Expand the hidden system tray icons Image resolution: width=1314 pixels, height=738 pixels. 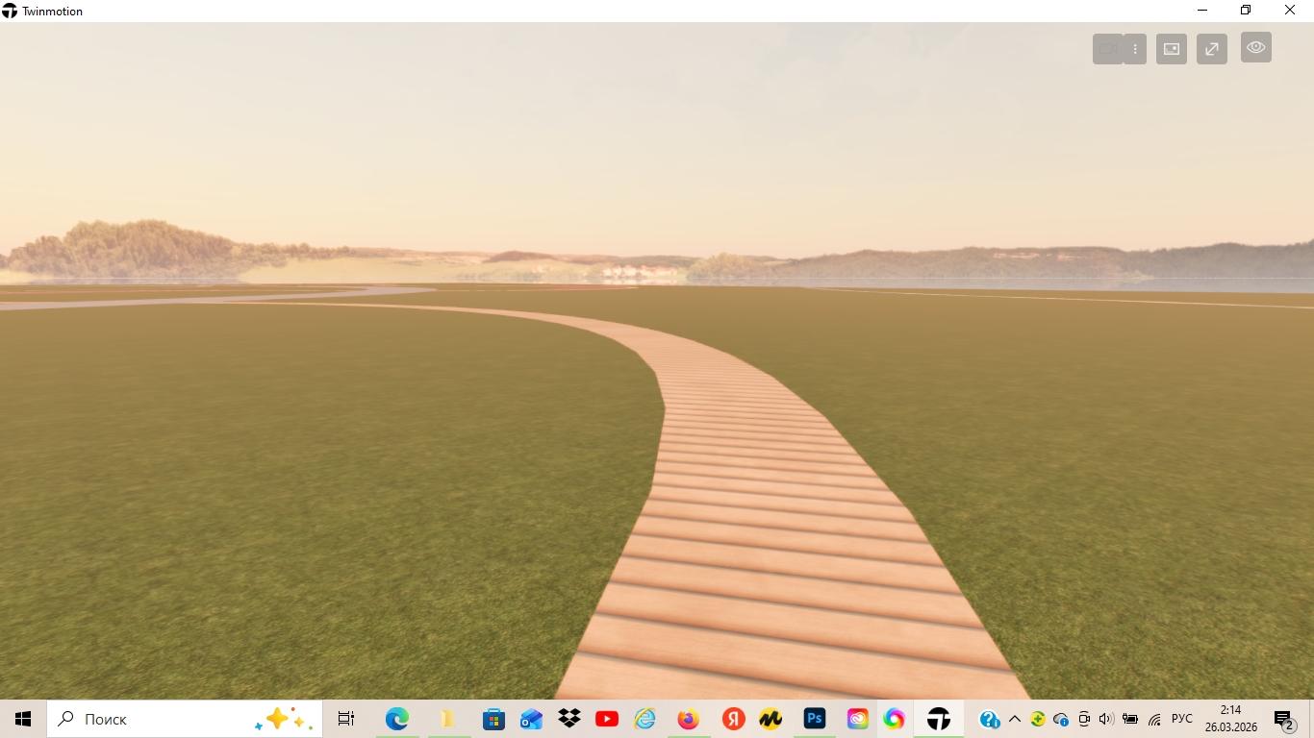tap(1014, 719)
